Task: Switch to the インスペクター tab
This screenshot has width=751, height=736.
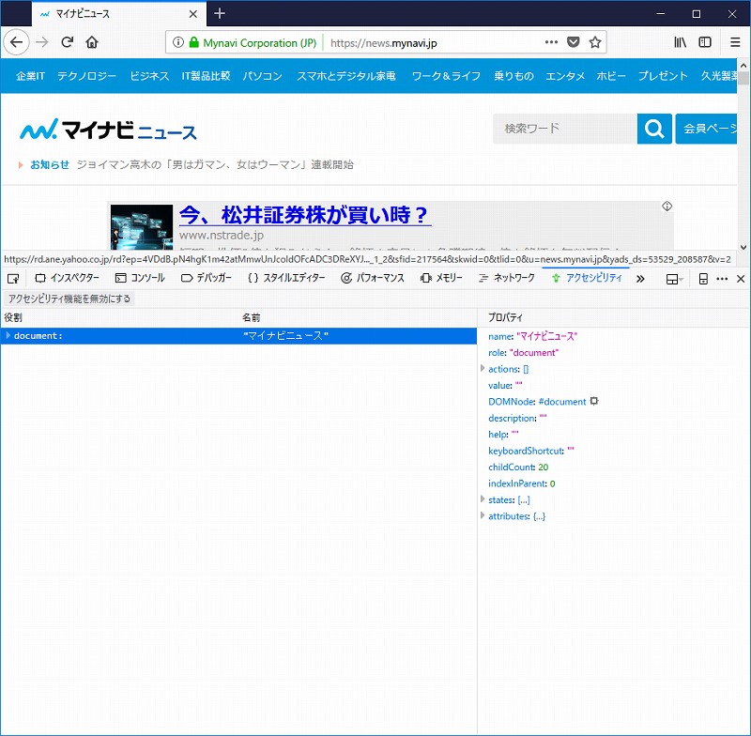Action: 67,278
